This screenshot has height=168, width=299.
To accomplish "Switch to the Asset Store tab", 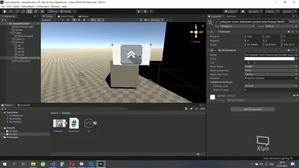I will pyautogui.click(x=65, y=16).
